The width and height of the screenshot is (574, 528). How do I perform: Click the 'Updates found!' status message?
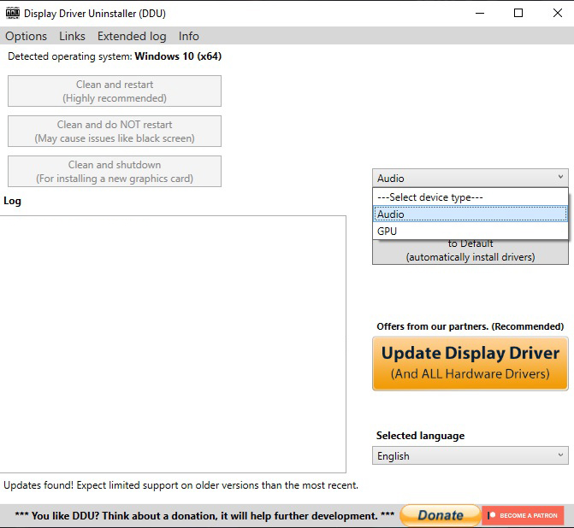coord(180,485)
